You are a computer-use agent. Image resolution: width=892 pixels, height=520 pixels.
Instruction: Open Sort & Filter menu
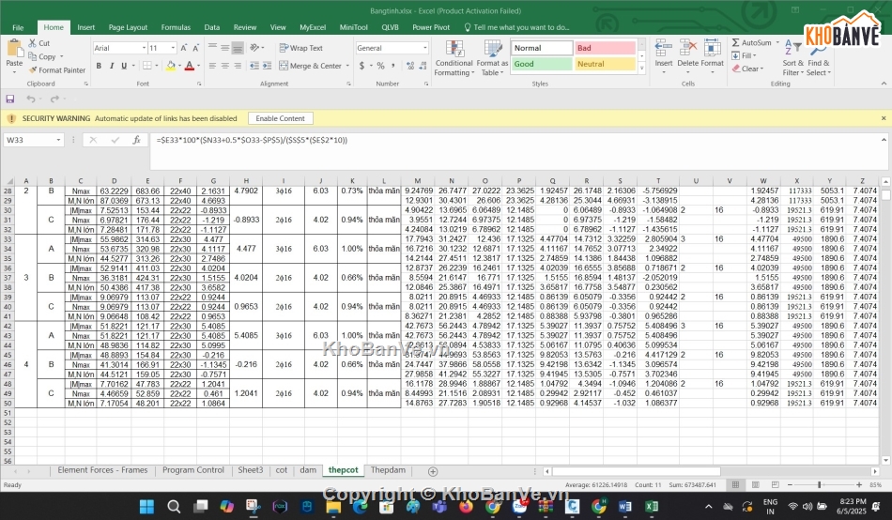tap(793, 57)
